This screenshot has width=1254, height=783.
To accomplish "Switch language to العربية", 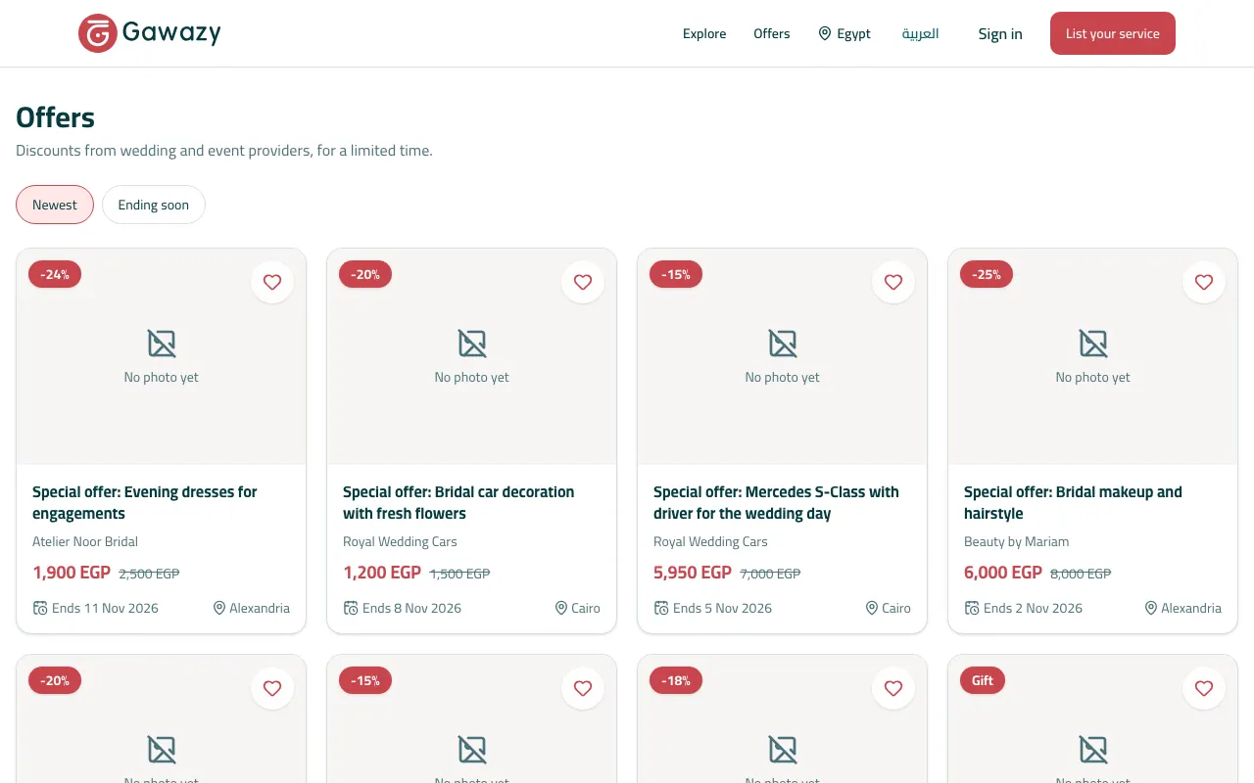I will (x=921, y=33).
